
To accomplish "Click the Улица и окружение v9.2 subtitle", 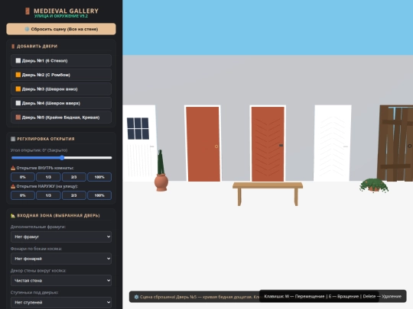I will click(x=61, y=16).
